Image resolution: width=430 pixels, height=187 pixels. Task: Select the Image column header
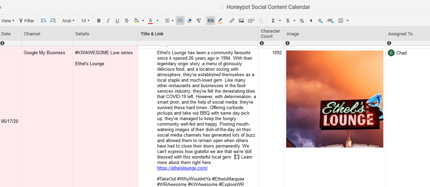point(335,34)
